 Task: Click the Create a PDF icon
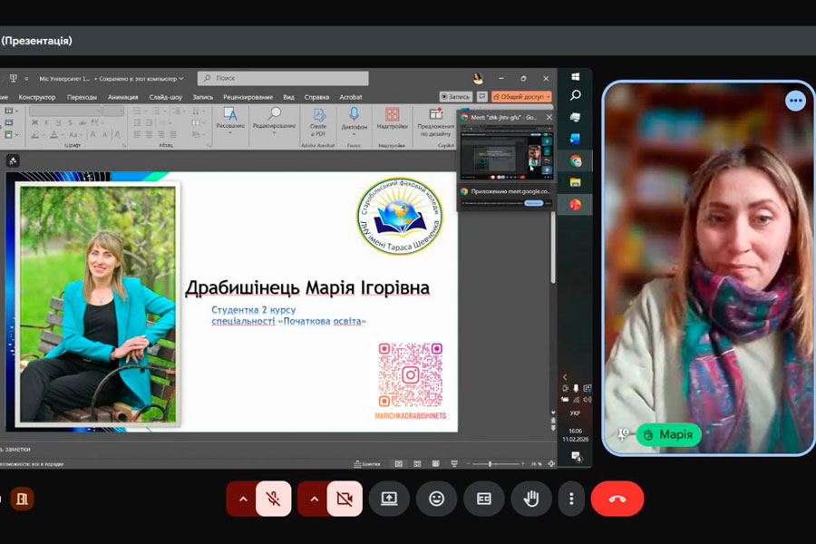click(318, 115)
